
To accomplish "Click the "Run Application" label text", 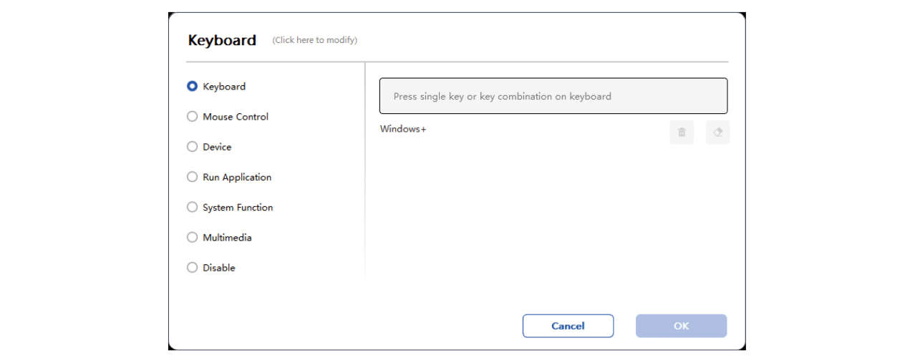I will coord(237,177).
